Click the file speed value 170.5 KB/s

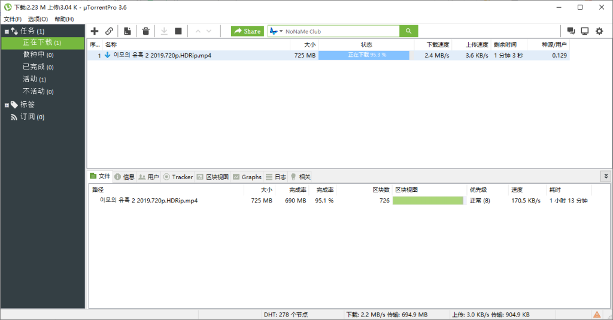[526, 201]
